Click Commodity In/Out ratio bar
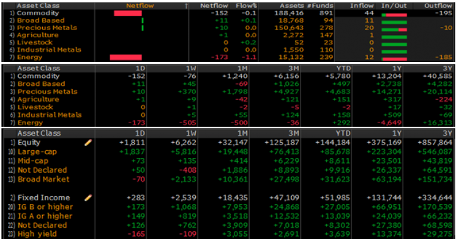The height and width of the screenshot is (239, 456). (x=394, y=15)
